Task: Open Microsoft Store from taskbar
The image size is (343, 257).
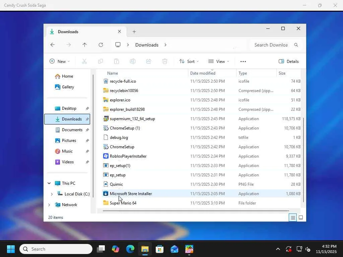Action: point(160,249)
